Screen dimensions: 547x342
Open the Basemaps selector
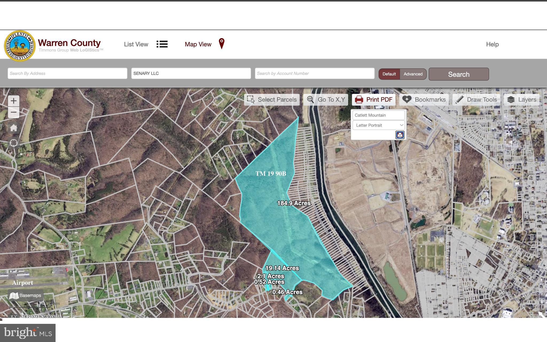click(x=25, y=296)
